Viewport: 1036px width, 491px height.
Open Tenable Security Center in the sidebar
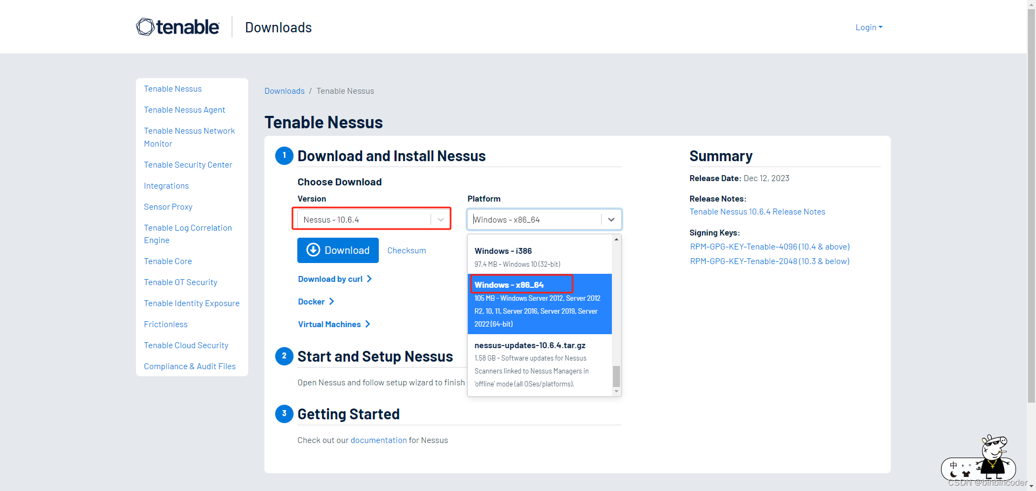point(188,165)
